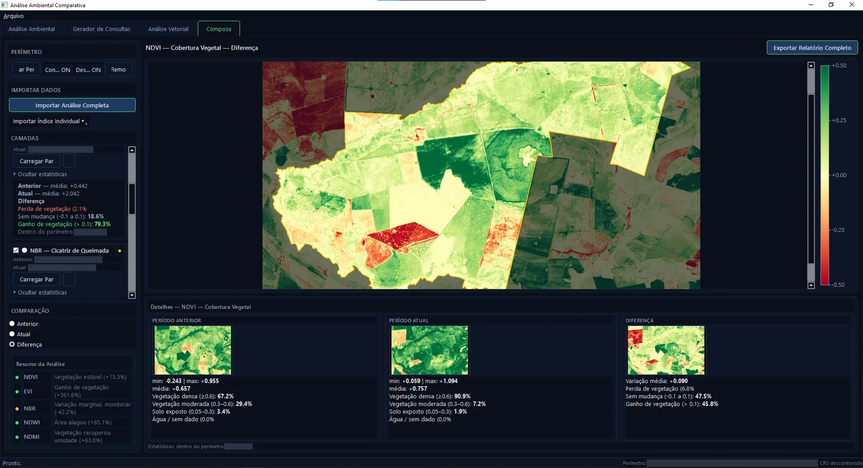The height and width of the screenshot is (468, 863).
Task: Click 'Vegetação estável (+15.3%)' text
Action: click(90, 377)
